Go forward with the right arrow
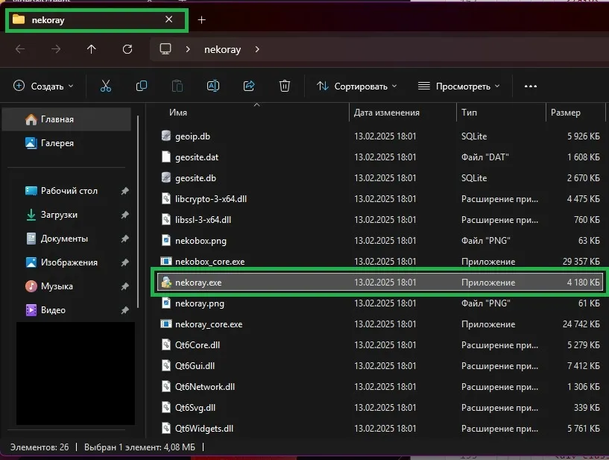Screen dimensions: 609x460 (x=56, y=49)
